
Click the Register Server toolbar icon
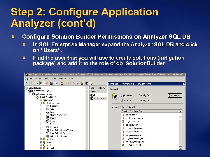(78, 83)
